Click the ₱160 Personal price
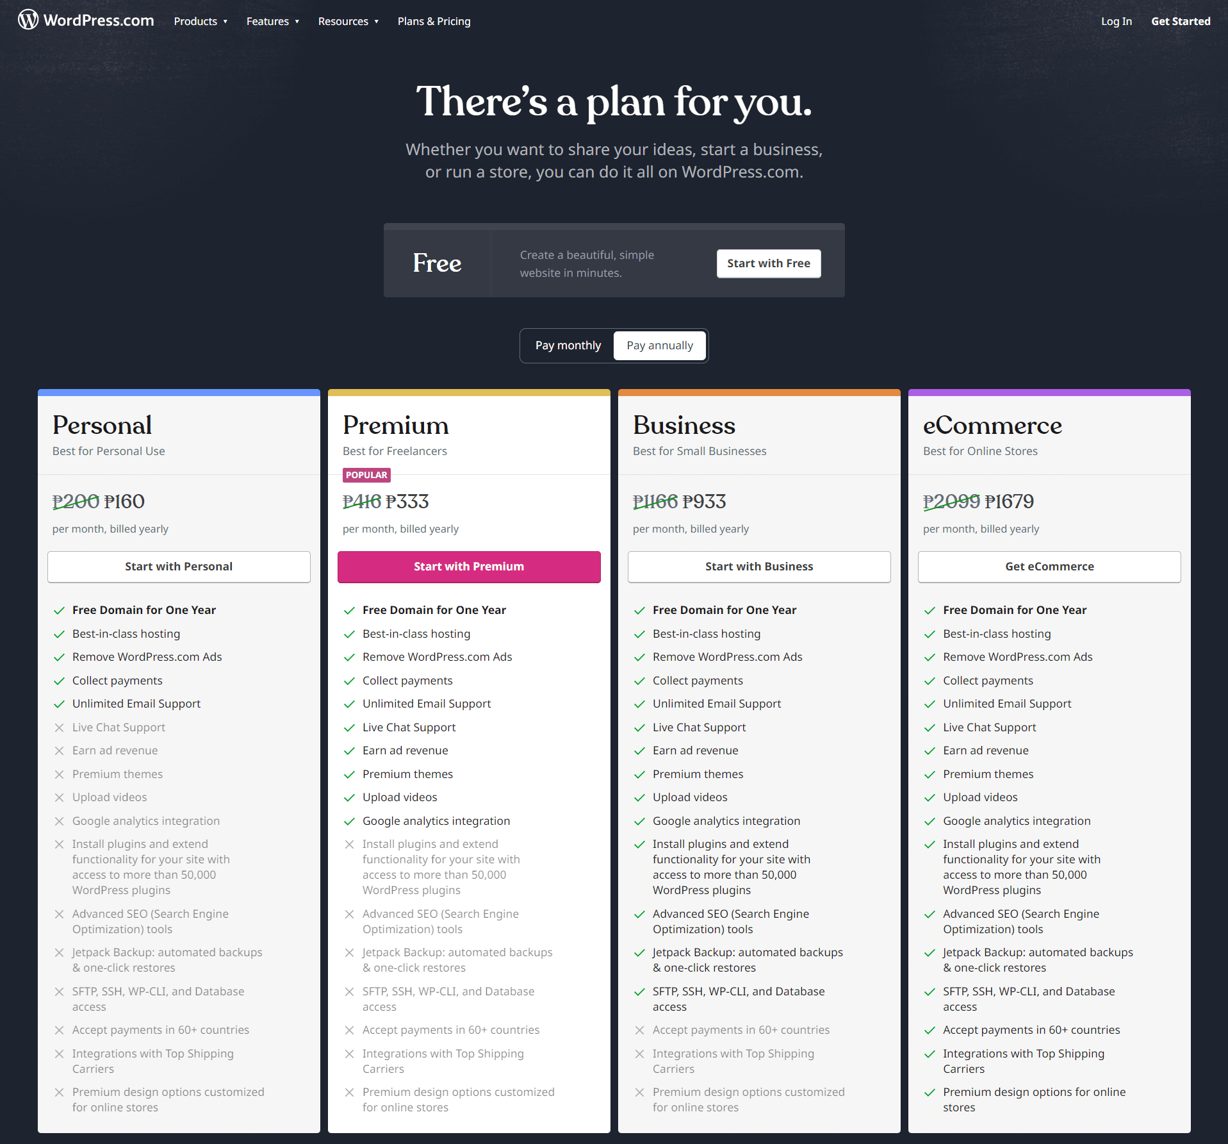Screen dimensions: 1228x1144 pyautogui.click(x=124, y=501)
